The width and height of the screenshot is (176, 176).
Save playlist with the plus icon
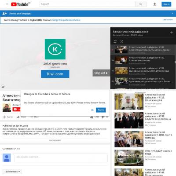pos(172,32)
